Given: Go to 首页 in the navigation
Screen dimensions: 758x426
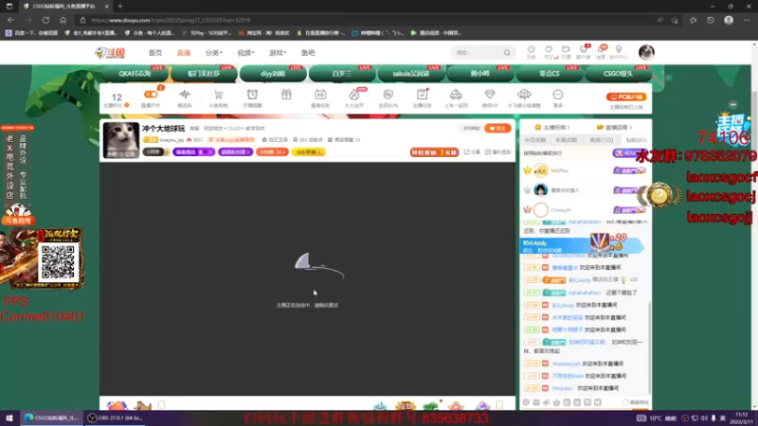Looking at the screenshot, I should tap(155, 53).
